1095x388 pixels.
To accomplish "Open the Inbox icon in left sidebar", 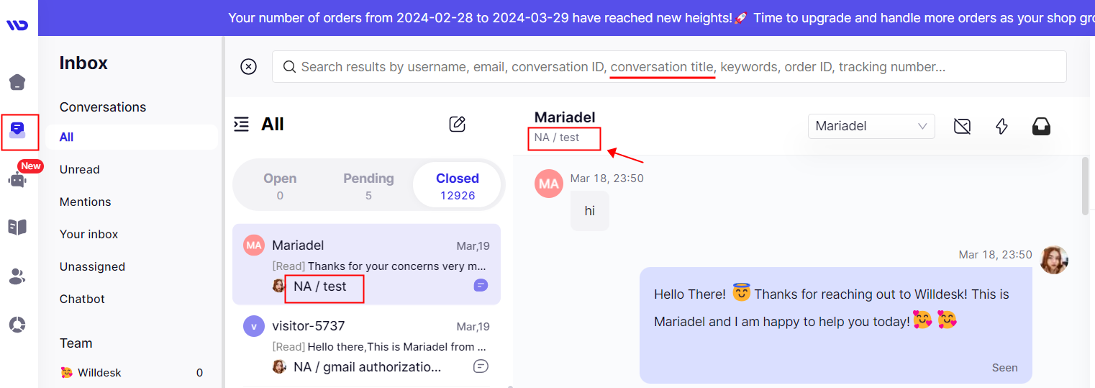I will (17, 130).
